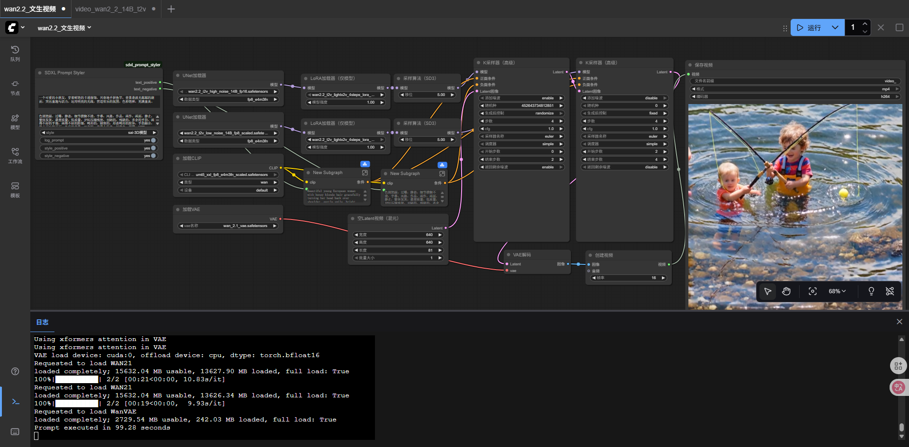Select the 日志 logs tab
The height and width of the screenshot is (447, 909).
tap(42, 322)
